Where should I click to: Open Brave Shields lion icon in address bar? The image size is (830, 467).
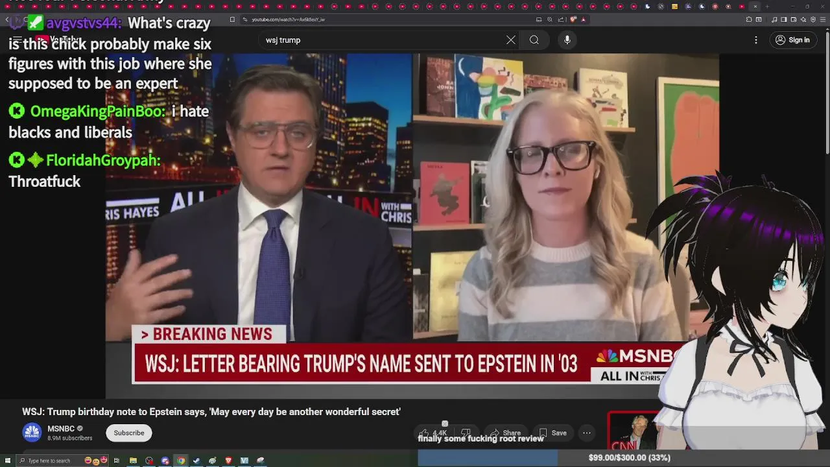click(x=573, y=19)
